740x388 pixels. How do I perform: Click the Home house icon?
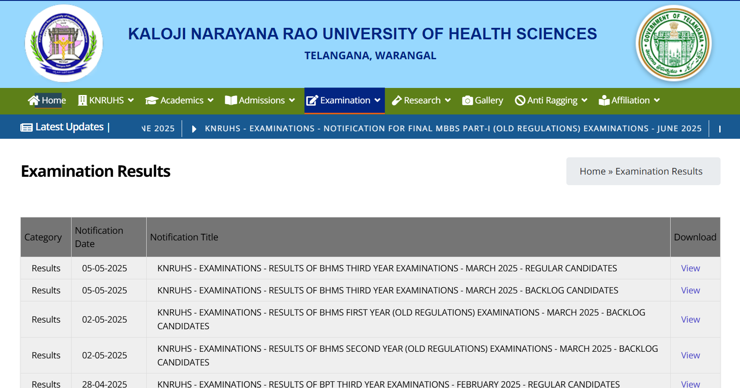[34, 100]
